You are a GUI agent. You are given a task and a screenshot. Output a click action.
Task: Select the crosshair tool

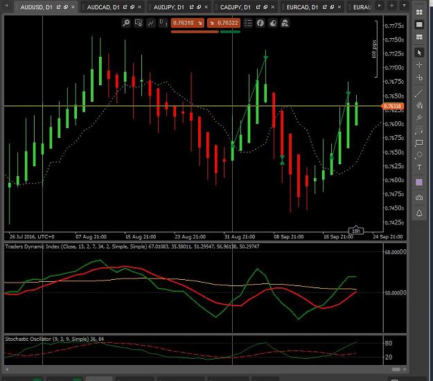[x=419, y=65]
